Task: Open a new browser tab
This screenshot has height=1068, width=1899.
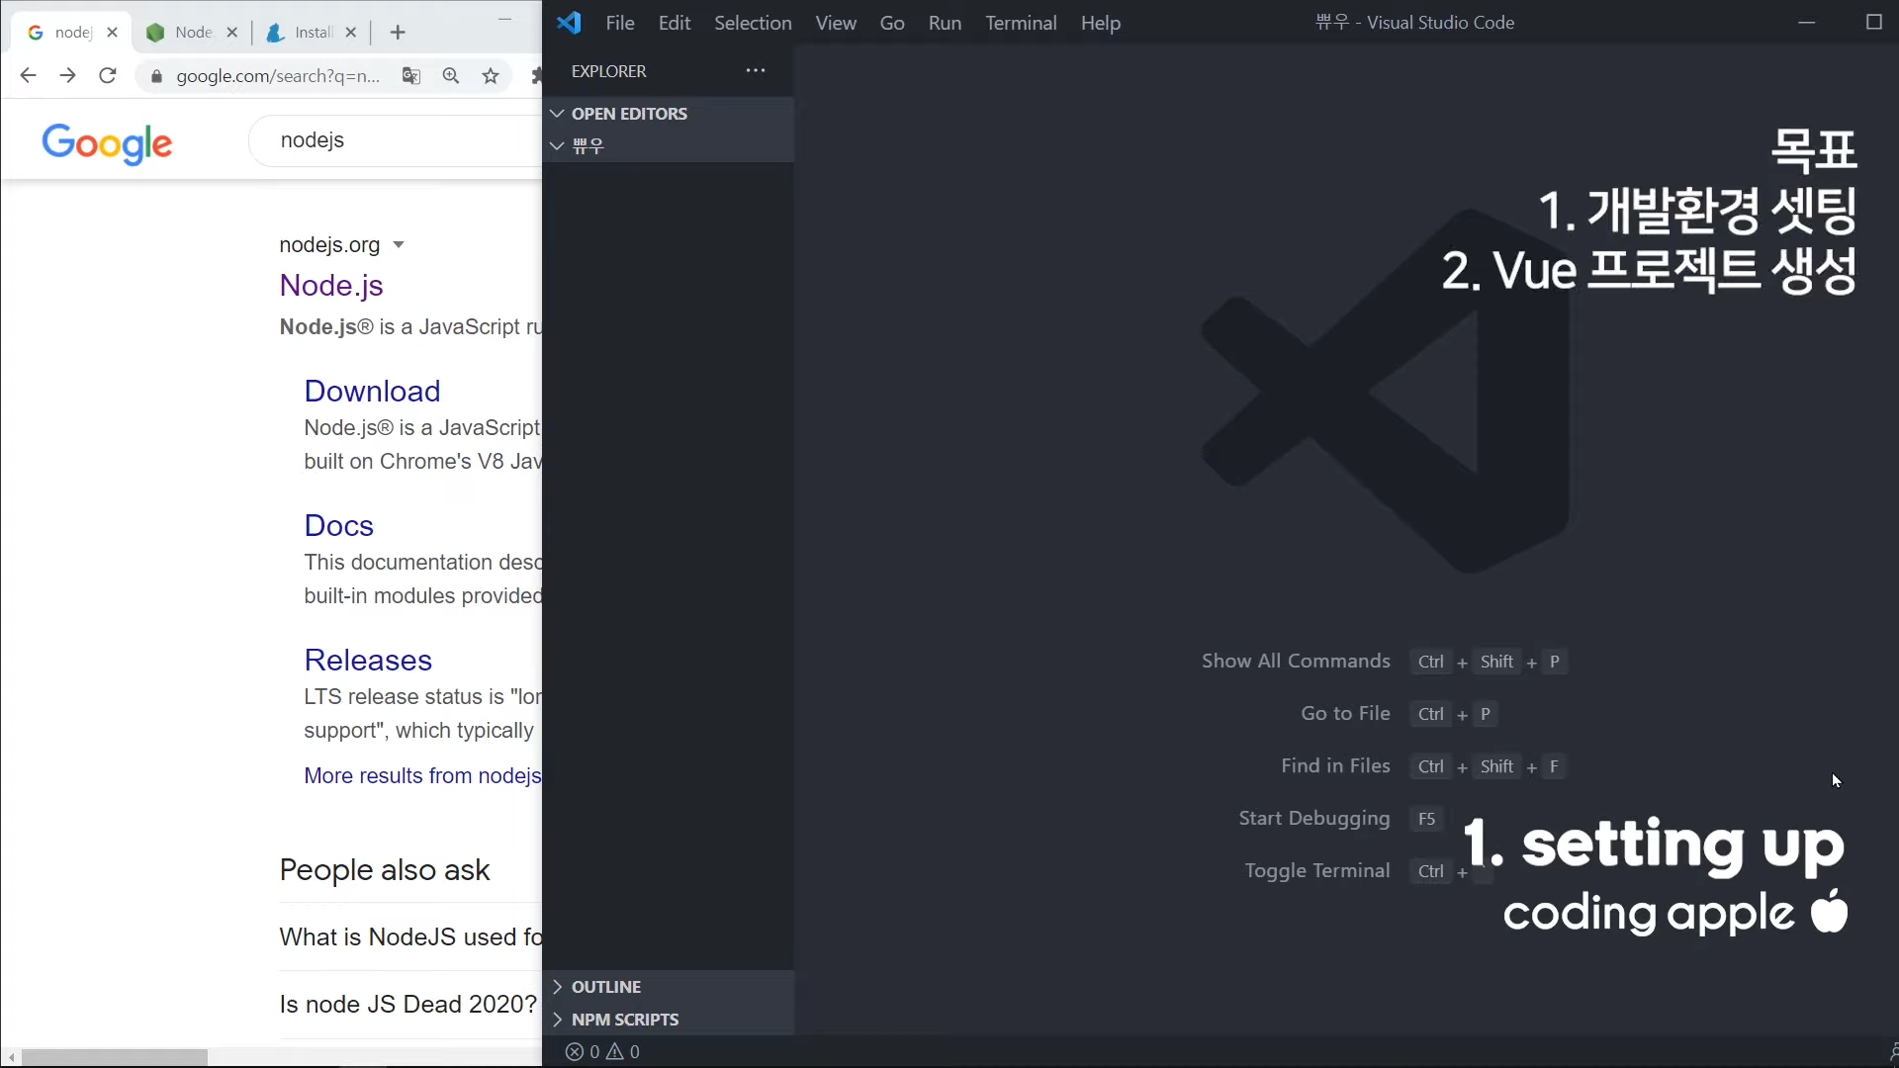Action: point(398,33)
